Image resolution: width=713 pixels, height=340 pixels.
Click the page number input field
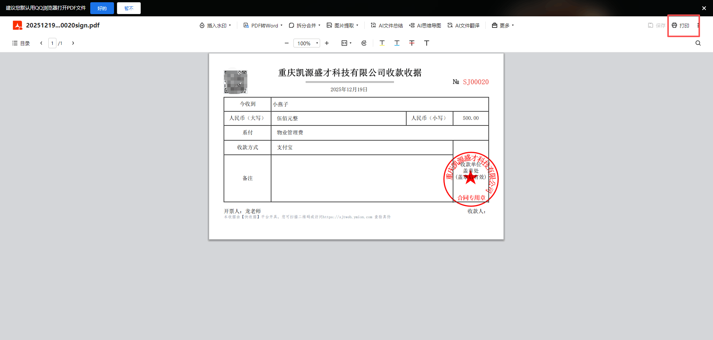[52, 43]
